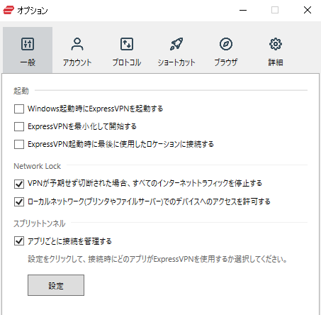This screenshot has height=315, width=321.
Task: Close the オプション window
Action: (x=308, y=10)
